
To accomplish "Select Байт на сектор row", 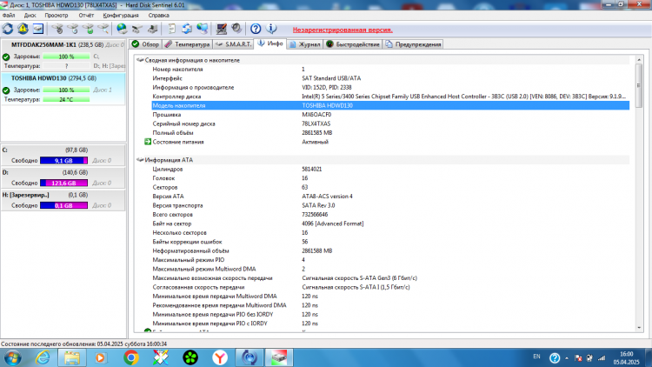I will click(390, 224).
